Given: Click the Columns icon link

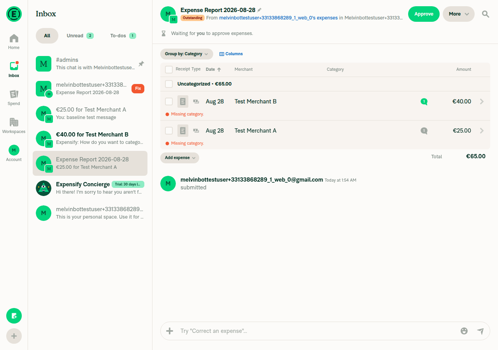Looking at the screenshot, I should point(222,54).
